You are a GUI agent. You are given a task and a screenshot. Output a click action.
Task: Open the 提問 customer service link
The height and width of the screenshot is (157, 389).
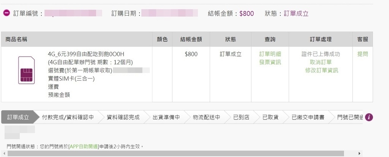[x=363, y=54]
